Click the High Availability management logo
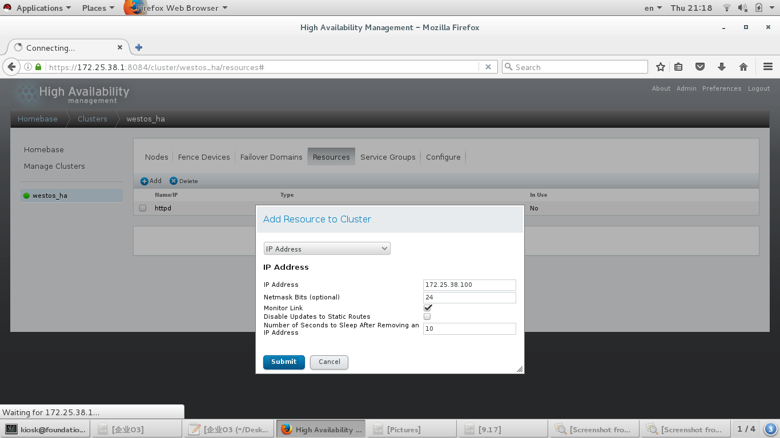Image resolution: width=780 pixels, height=438 pixels. click(73, 94)
